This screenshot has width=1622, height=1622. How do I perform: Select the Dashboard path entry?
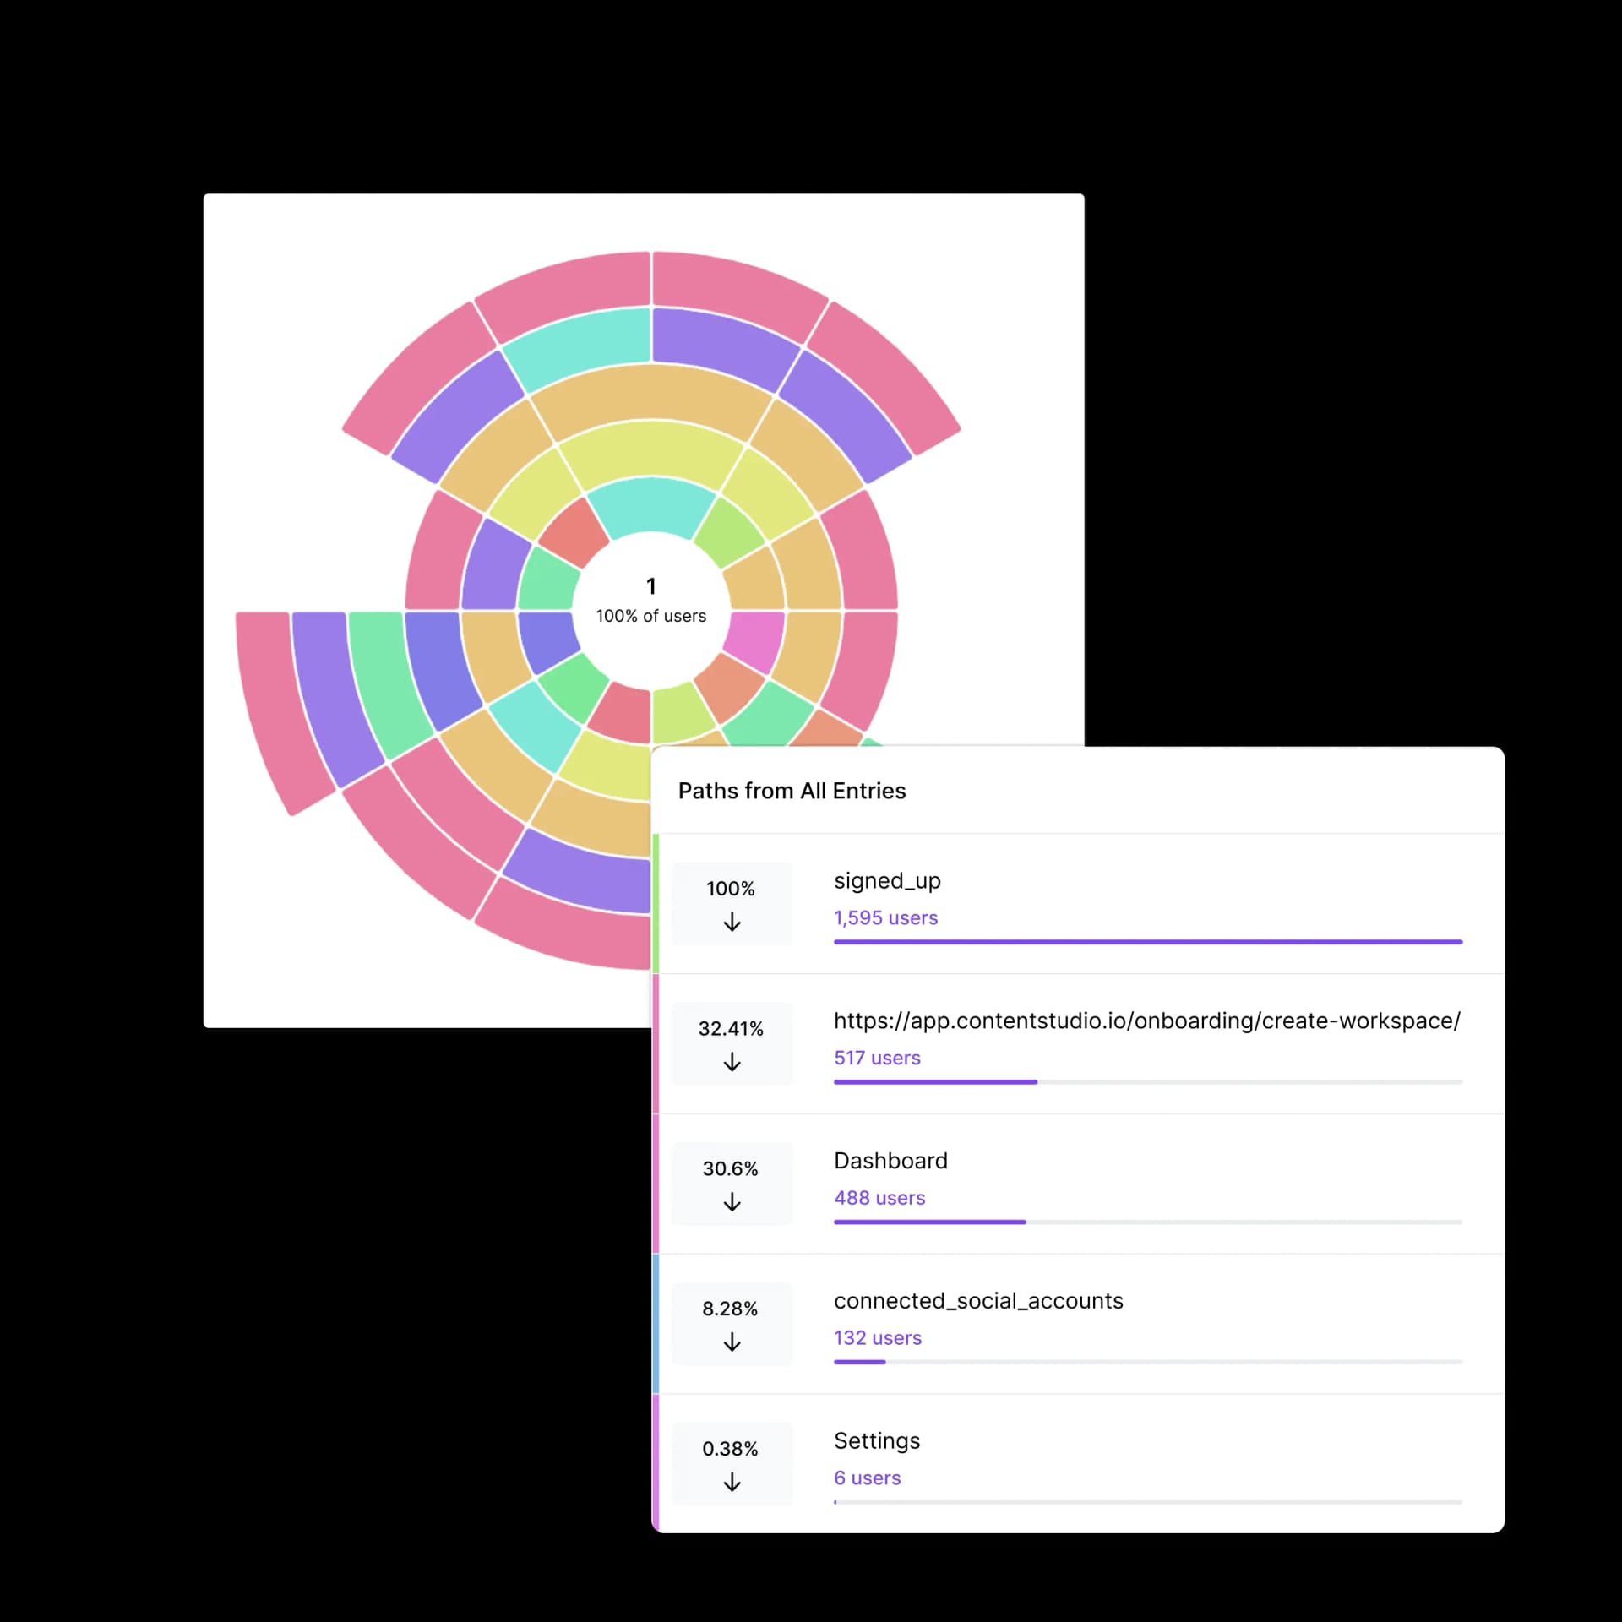tap(890, 1161)
